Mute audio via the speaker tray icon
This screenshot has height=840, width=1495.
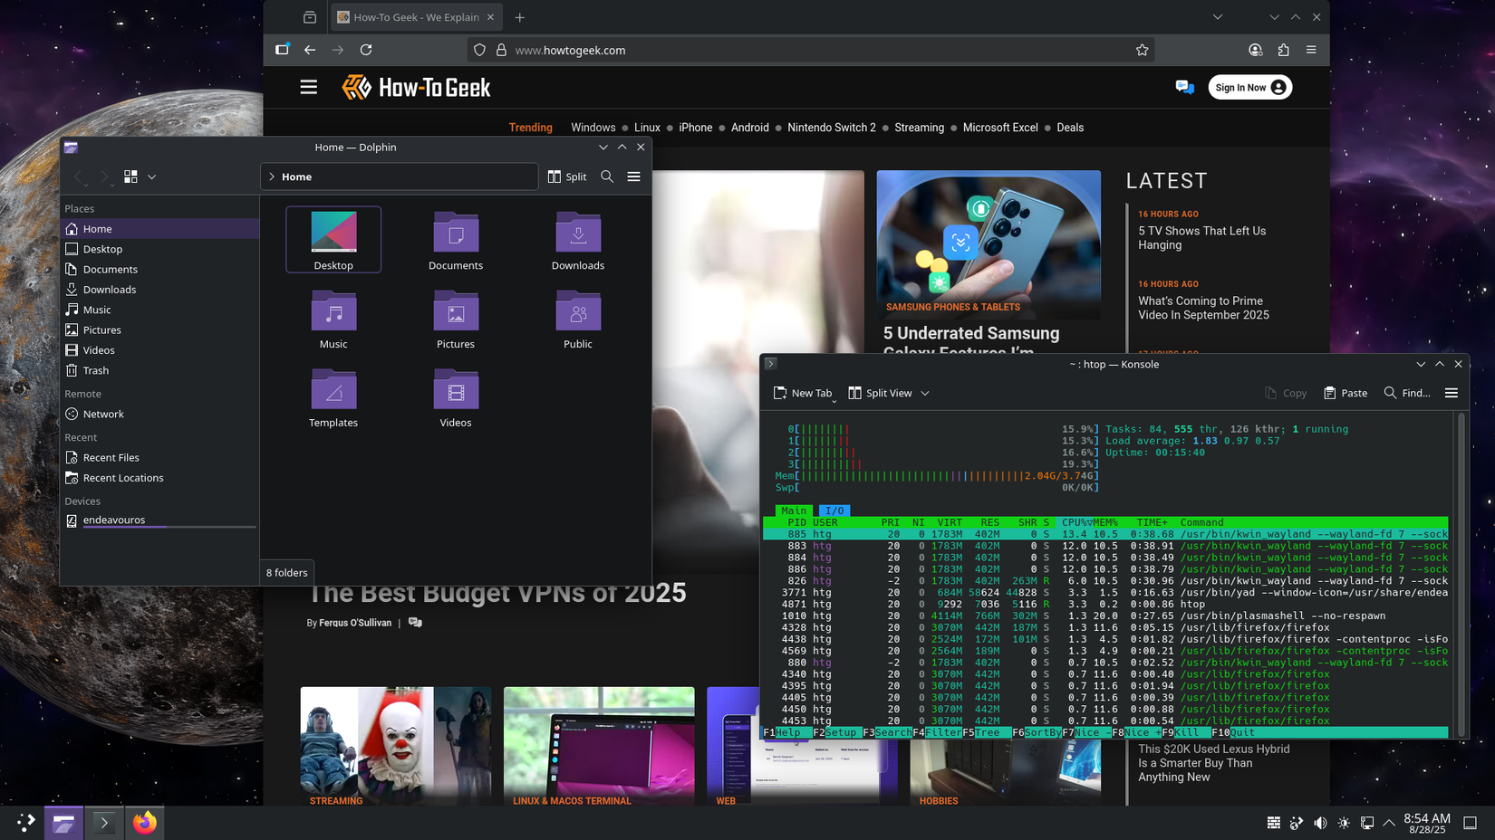pos(1320,823)
